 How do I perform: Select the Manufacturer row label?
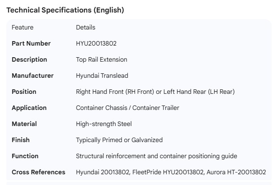point(32,76)
